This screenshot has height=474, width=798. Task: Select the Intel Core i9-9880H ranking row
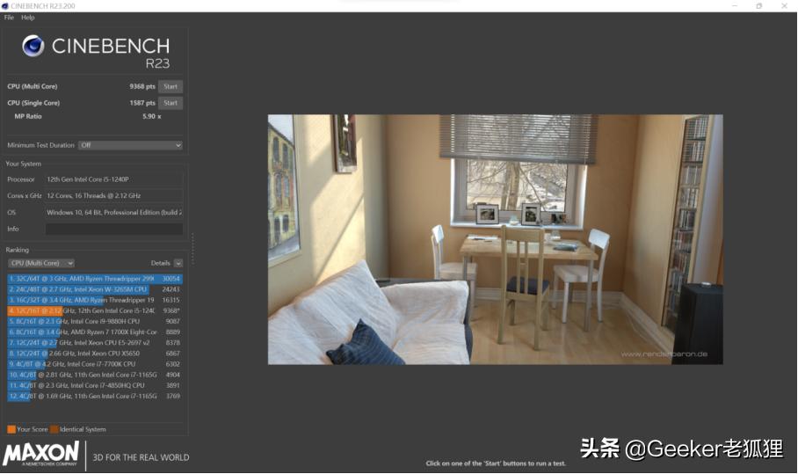(95, 321)
